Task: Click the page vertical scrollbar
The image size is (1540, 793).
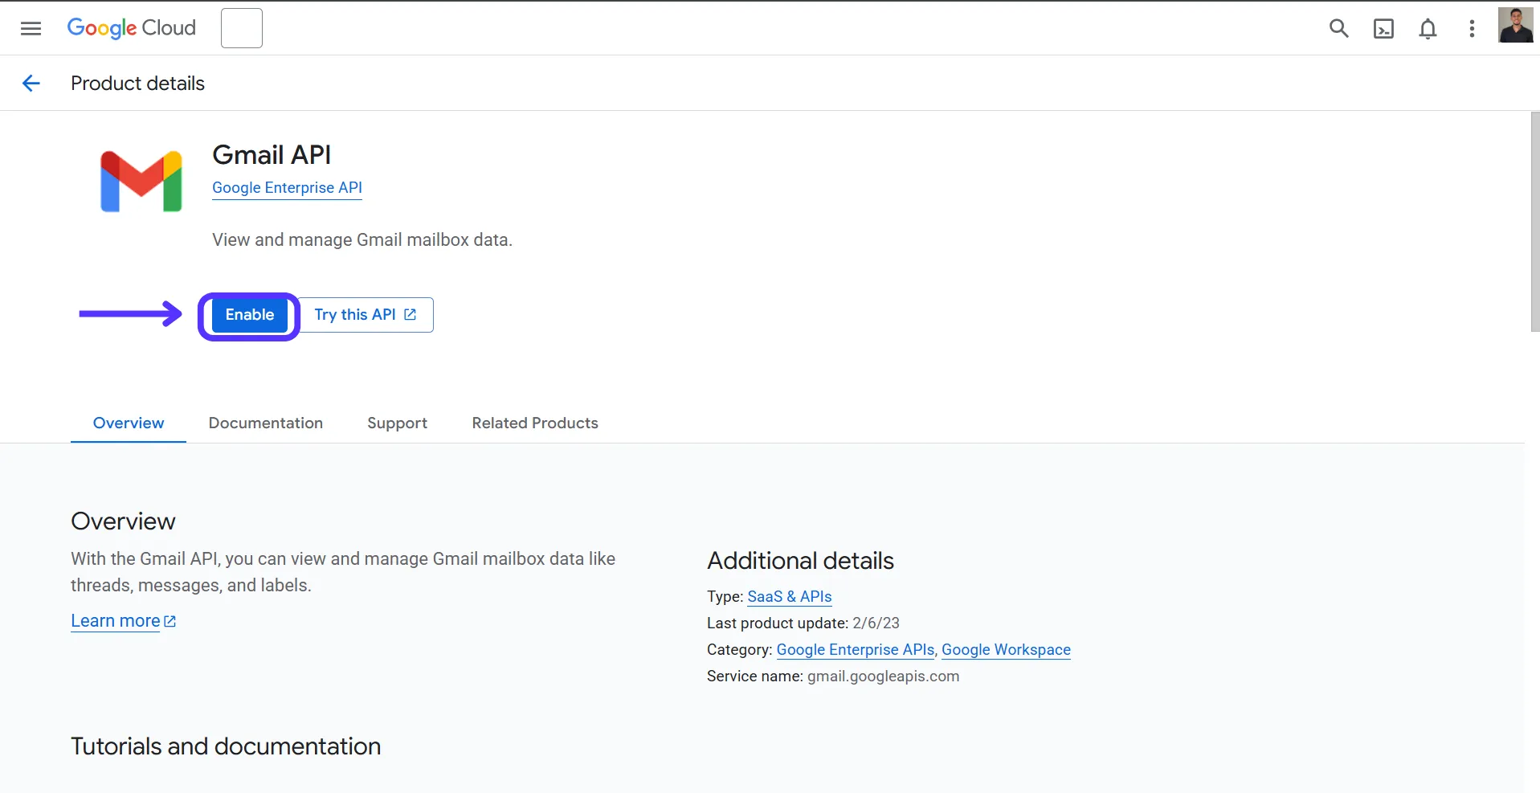Action: [x=1534, y=222]
